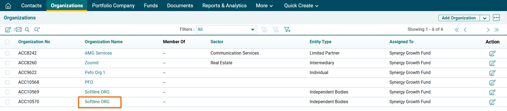Edit the AMG Services row using action icon
Screen dimensions: 507x111
tap(492, 53)
